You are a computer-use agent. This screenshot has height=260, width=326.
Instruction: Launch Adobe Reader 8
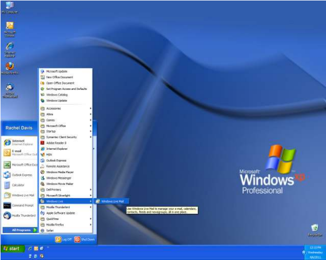pyautogui.click(x=66, y=143)
